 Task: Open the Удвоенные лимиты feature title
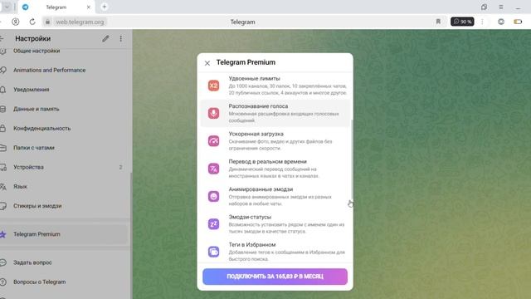(x=254, y=79)
